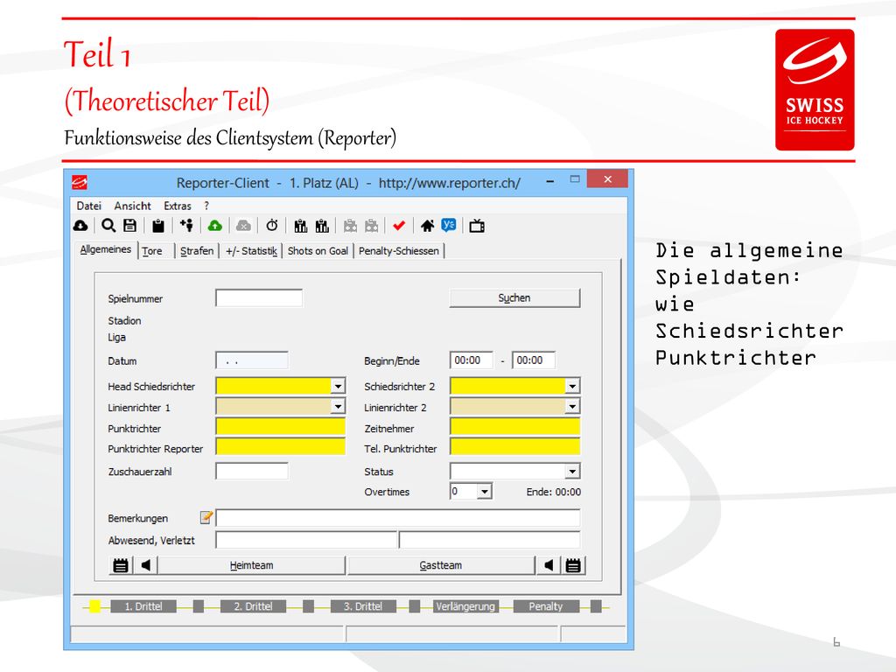The image size is (896, 672).
Task: Expand the Linienrichter 2 dropdown
Action: click(572, 407)
